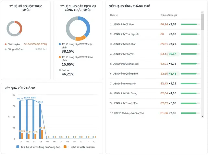Click the progress bar for Bình Định
Viewport: 209px width, 155px height.
click(190, 44)
